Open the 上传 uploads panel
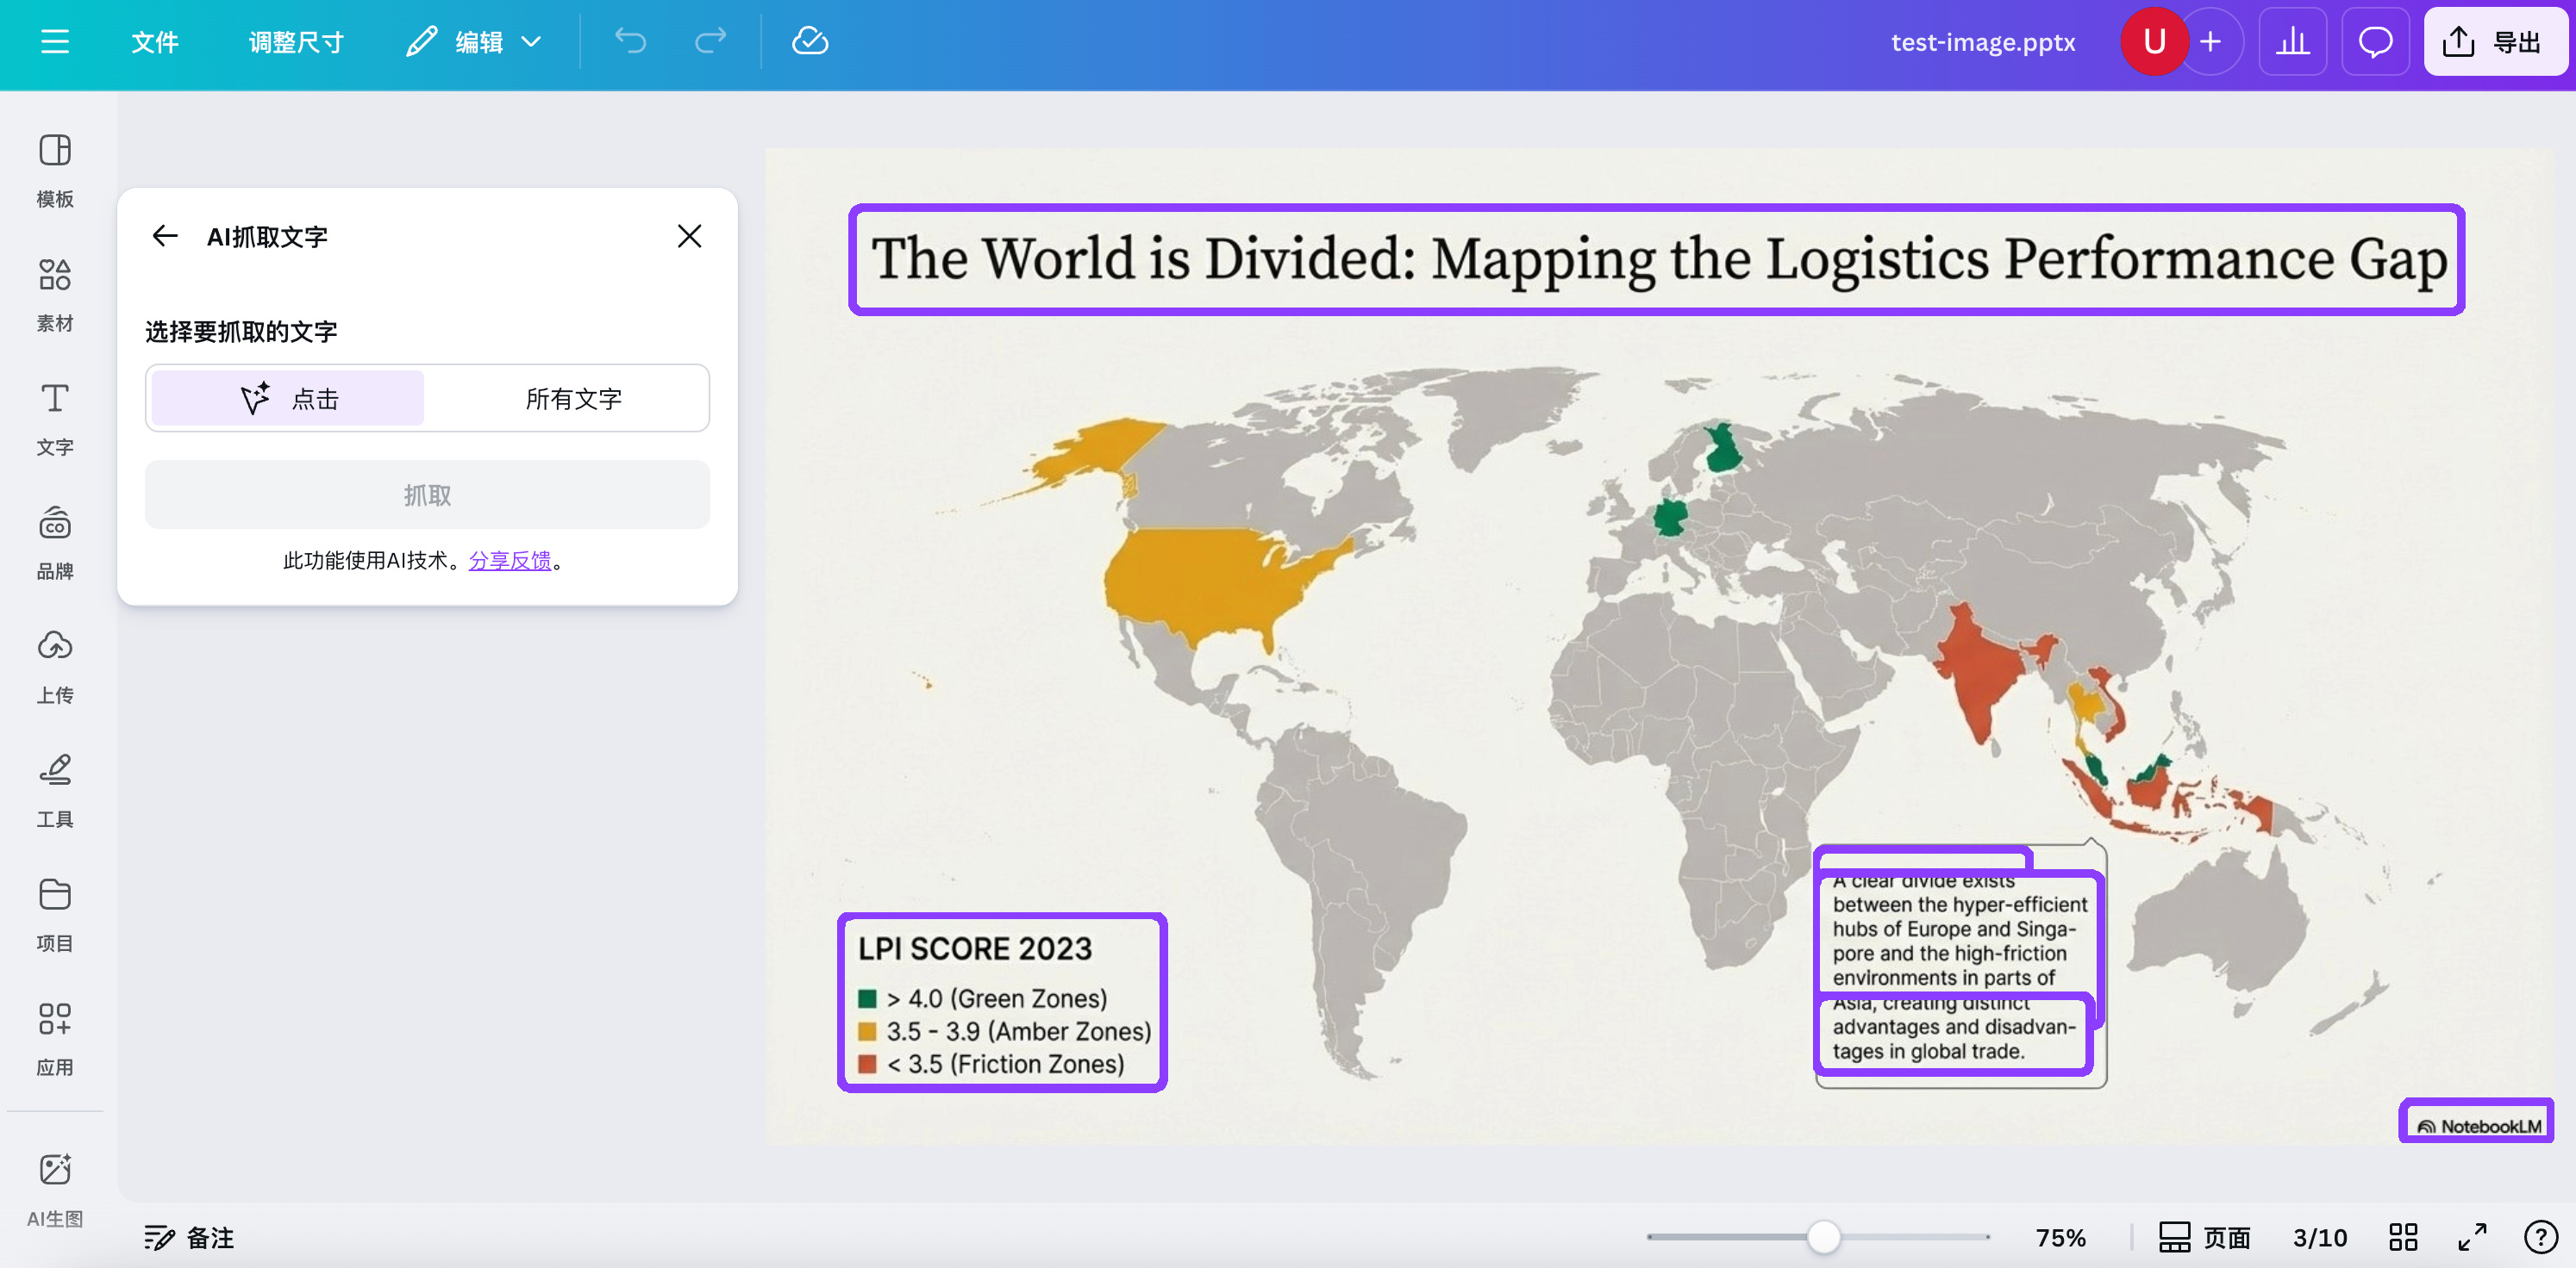2576x1268 pixels. 55,666
